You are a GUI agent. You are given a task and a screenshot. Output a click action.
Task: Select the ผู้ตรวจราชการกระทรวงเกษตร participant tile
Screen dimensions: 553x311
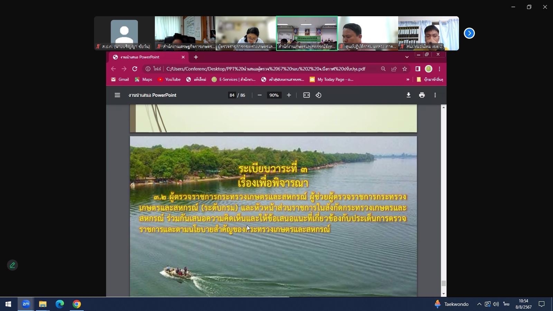tap(246, 33)
